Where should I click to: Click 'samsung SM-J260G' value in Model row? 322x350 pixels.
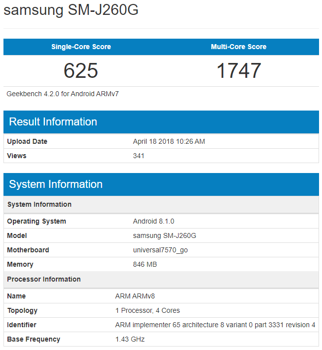click(165, 235)
